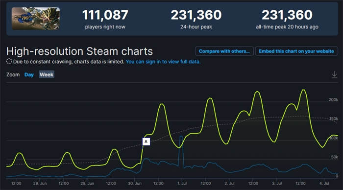Screen dimensions: 343x190
Task: Click the 28. Jun date axis label
Action: tap(40, 183)
